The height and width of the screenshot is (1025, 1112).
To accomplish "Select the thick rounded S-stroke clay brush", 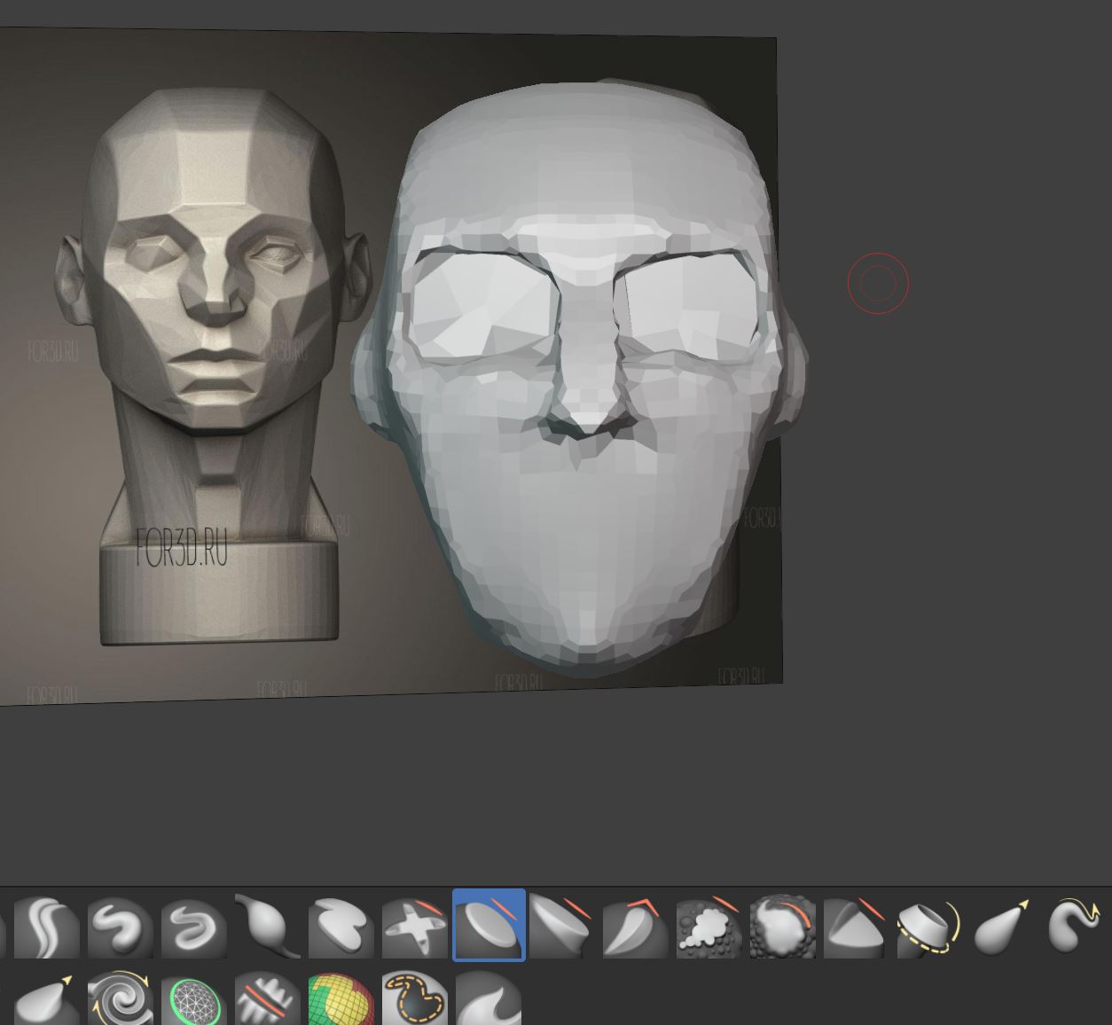I will (120, 927).
